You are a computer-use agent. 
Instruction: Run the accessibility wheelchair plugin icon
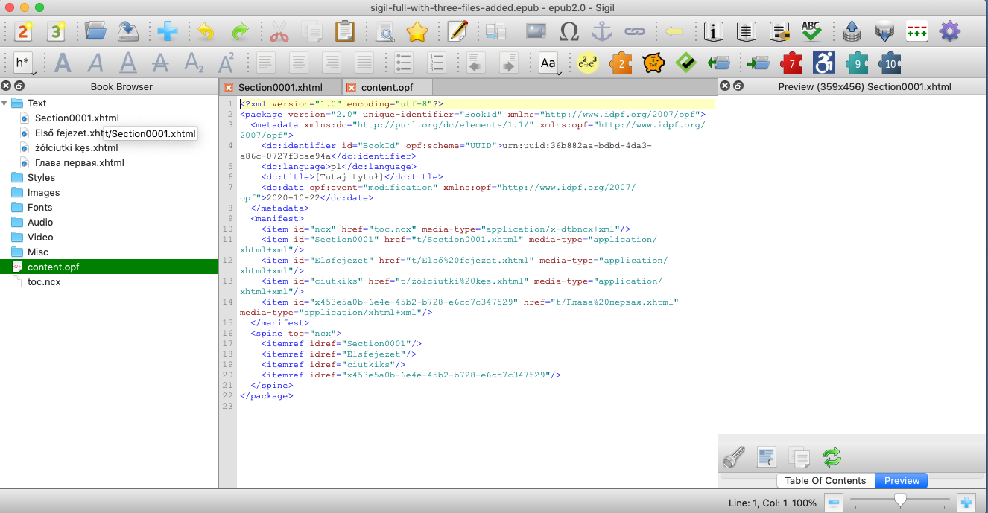pyautogui.click(x=824, y=63)
